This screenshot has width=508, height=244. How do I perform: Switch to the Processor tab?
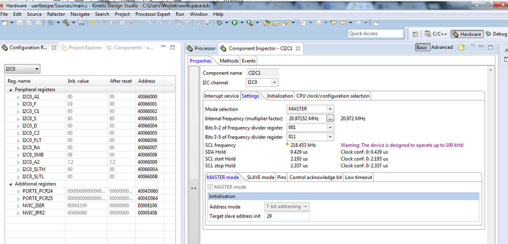(201, 48)
